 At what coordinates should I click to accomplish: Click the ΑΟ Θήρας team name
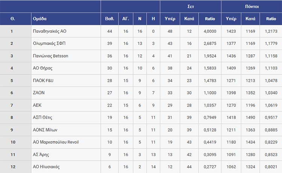coord(42,68)
